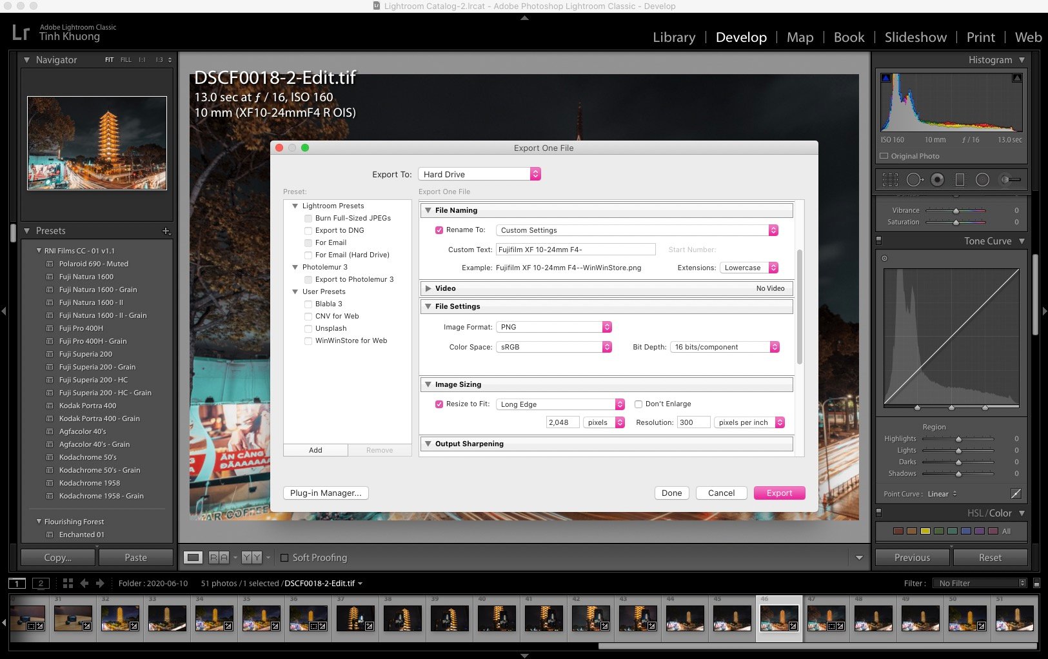
Task: Click Cancel in the export dialog
Action: [x=721, y=493]
